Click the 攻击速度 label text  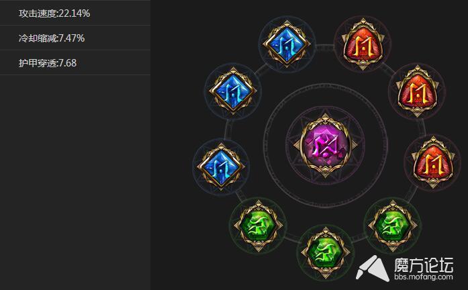click(38, 13)
